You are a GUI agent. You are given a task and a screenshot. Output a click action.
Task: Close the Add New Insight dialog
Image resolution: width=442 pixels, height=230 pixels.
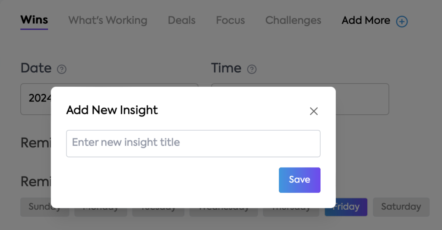point(314,111)
